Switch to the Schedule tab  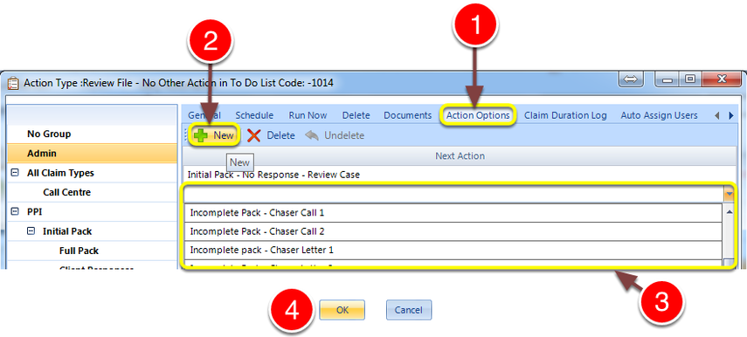pyautogui.click(x=254, y=115)
